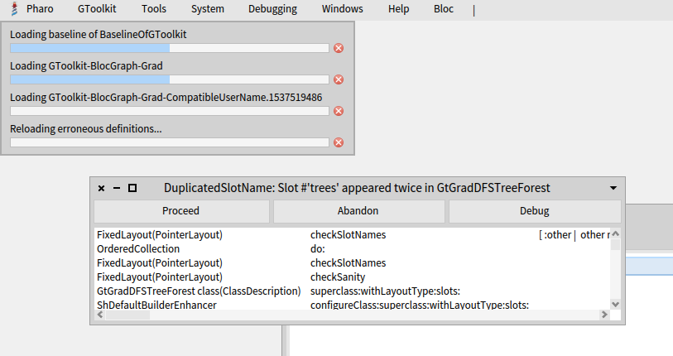Click the stack list left scroll arrow

pyautogui.click(x=100, y=315)
